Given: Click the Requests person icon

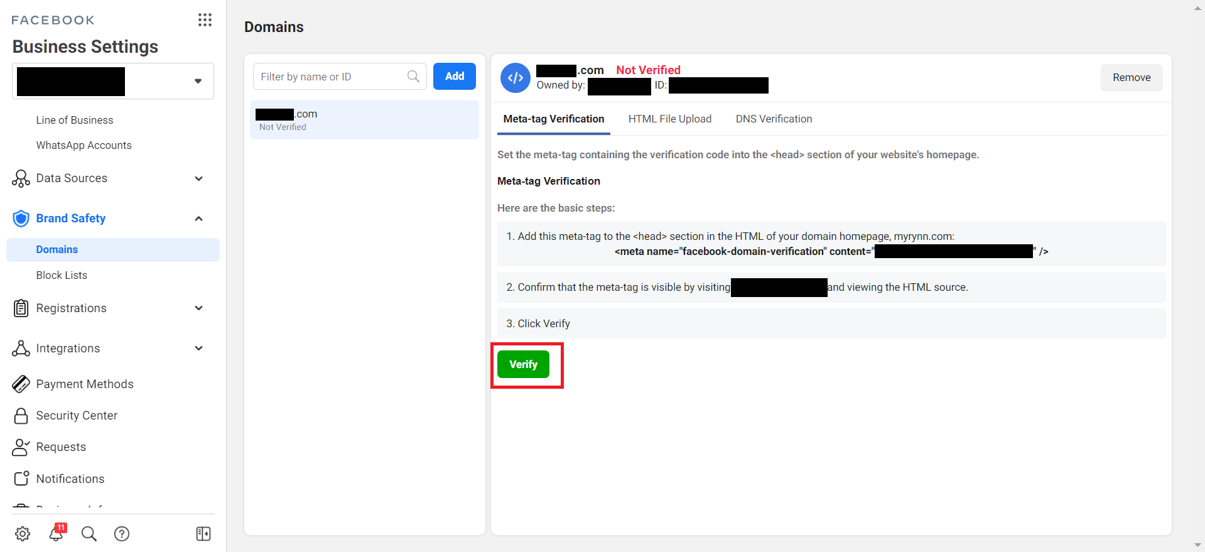Looking at the screenshot, I should (x=21, y=447).
